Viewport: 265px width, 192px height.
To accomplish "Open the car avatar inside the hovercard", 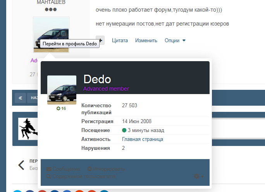I will pos(62,90).
